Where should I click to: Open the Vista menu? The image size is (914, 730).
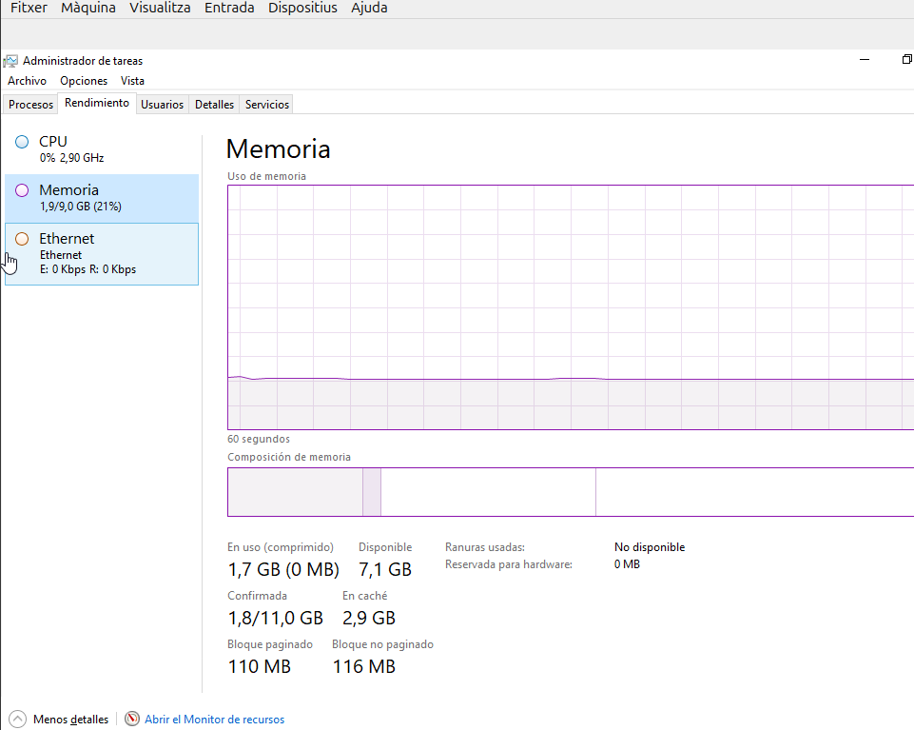[x=132, y=81]
